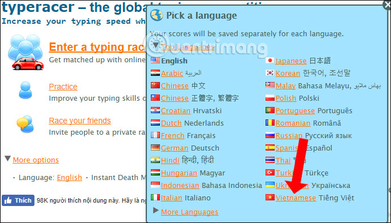Screen dimensions: 391x223
Task: Click the Thai flag icon
Action: (270, 160)
